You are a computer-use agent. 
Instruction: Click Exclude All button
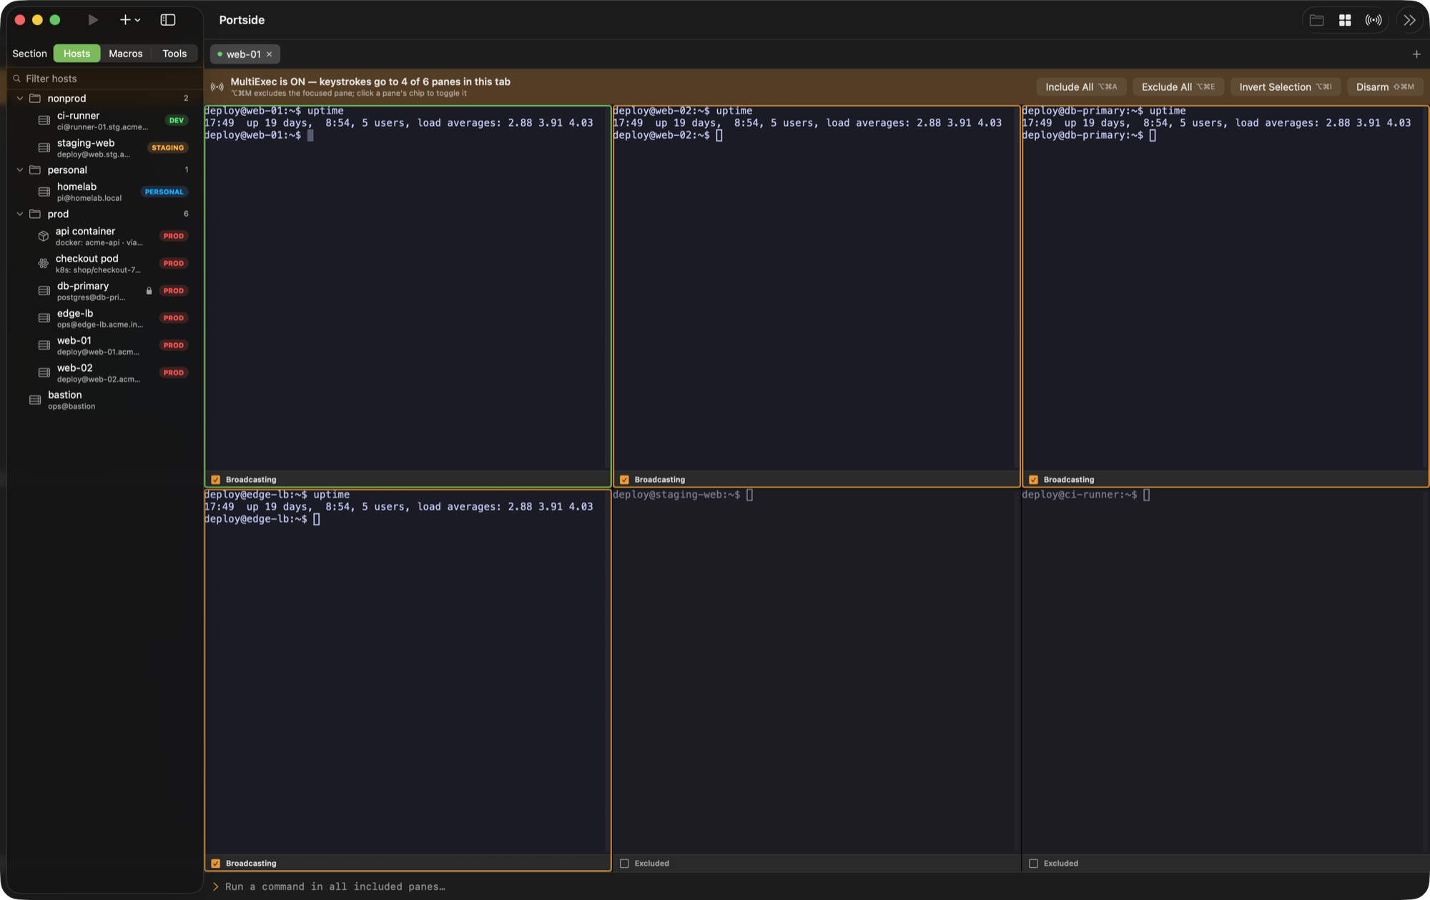point(1178,87)
